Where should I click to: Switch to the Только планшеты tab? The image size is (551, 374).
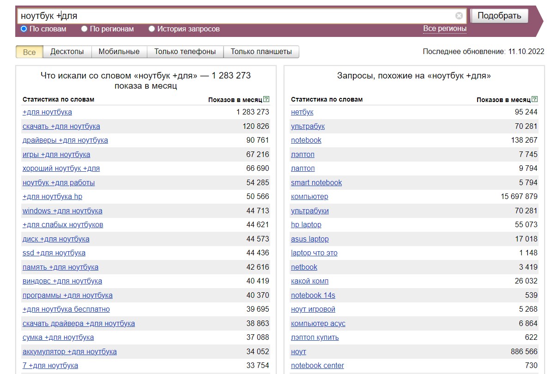click(261, 52)
